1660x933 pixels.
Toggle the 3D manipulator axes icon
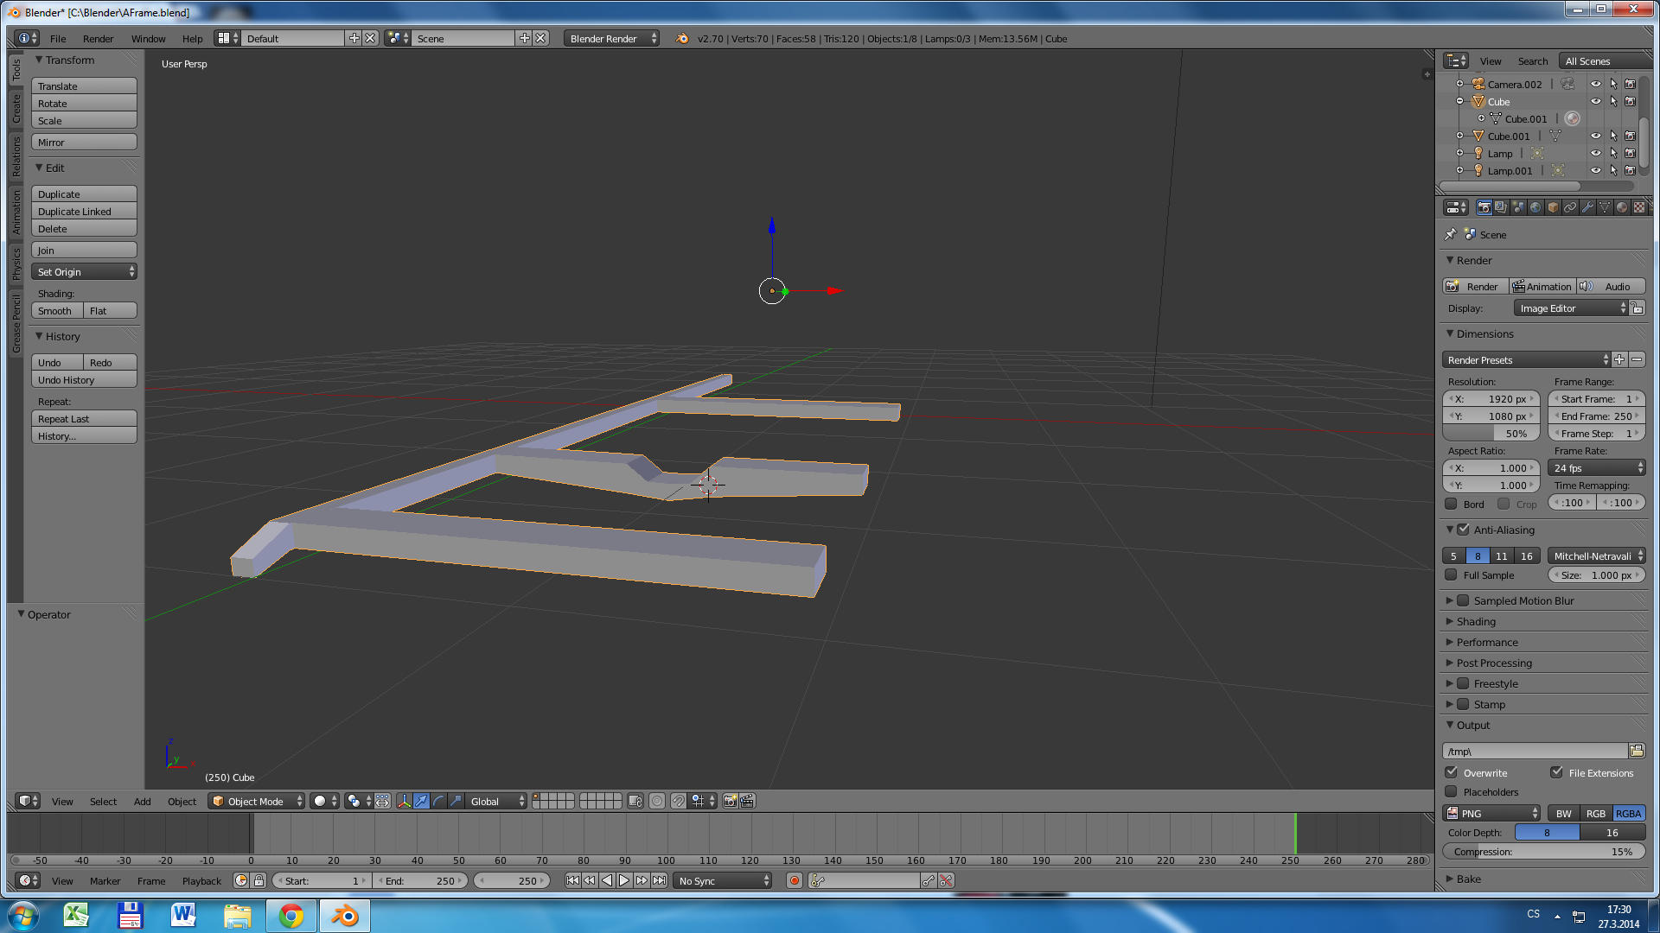(404, 801)
